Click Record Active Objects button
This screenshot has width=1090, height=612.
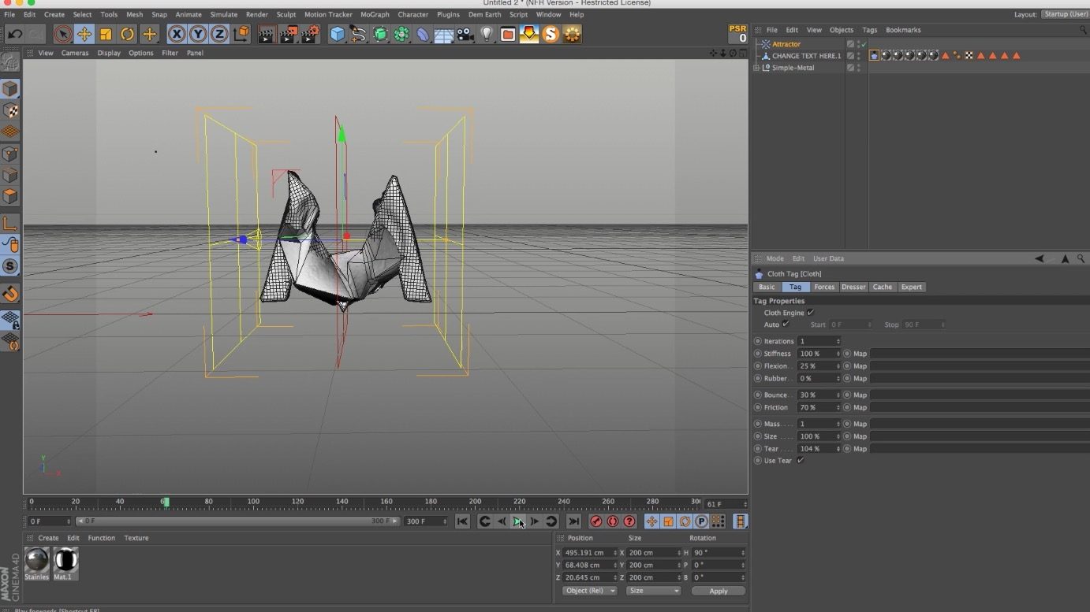[x=596, y=521]
